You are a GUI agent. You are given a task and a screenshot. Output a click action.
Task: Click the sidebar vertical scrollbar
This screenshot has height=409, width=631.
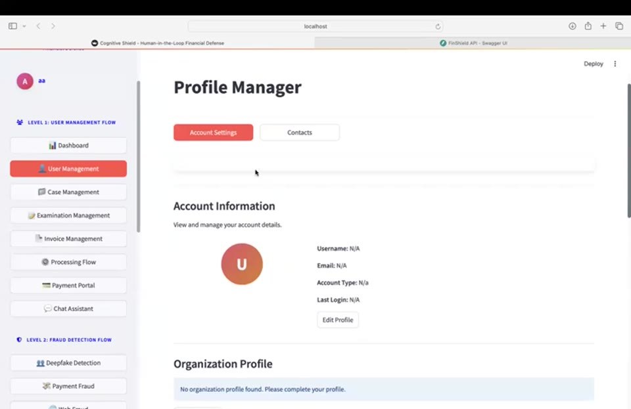coord(139,157)
